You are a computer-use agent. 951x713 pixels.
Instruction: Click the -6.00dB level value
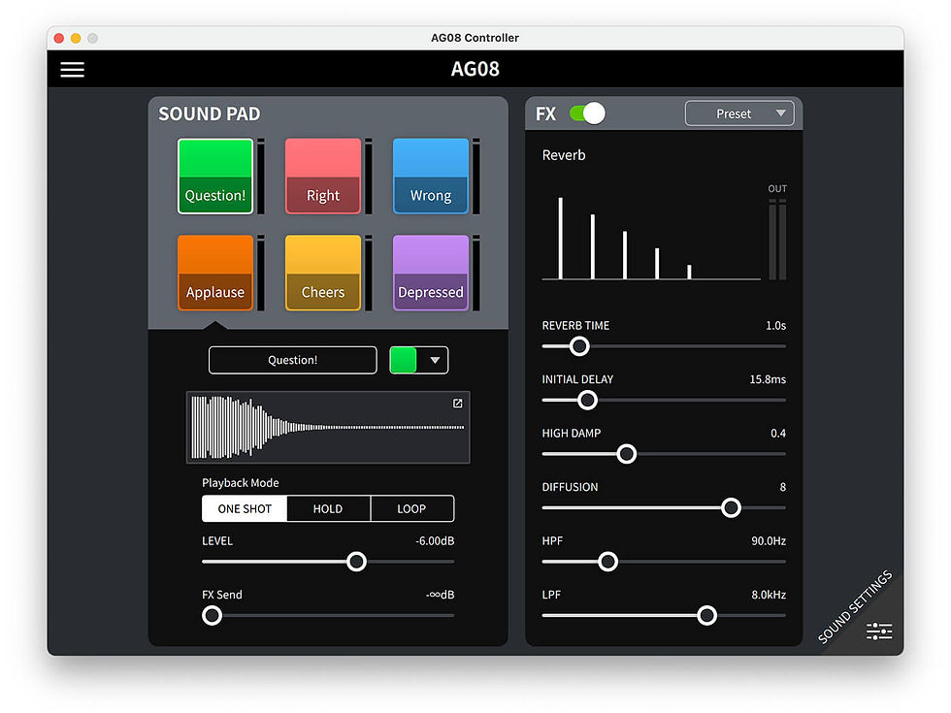coord(435,541)
